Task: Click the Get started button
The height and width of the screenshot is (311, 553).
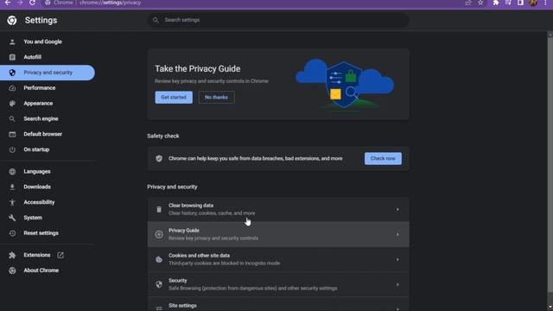Action: coord(174,98)
